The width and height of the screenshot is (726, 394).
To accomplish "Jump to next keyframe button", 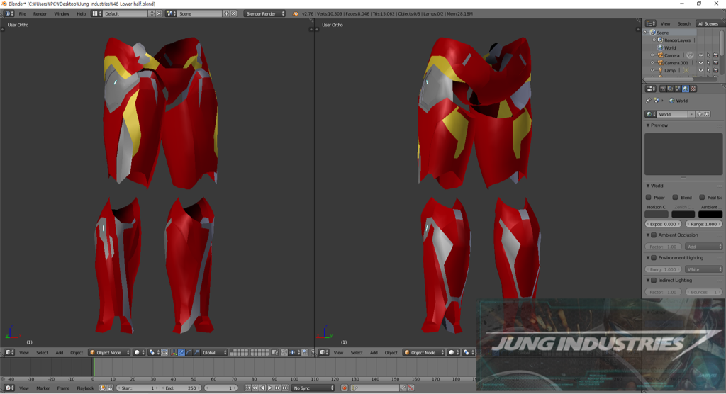I will click(x=277, y=388).
